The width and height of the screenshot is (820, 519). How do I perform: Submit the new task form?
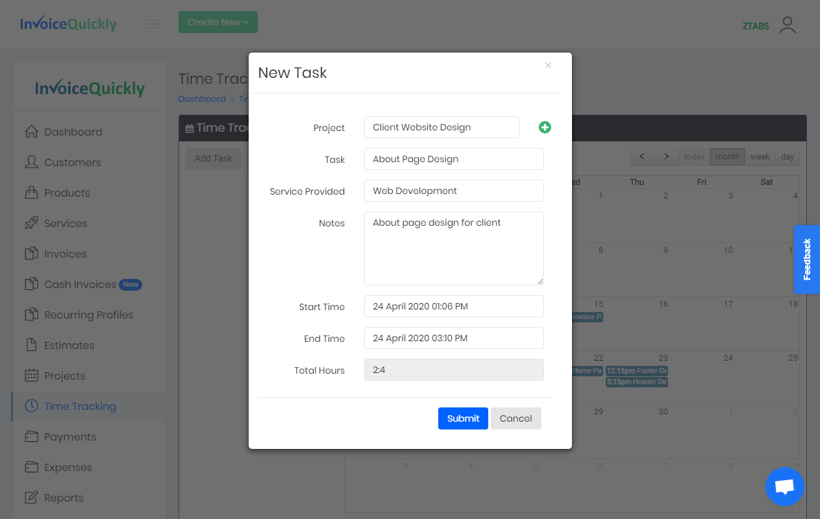(463, 418)
